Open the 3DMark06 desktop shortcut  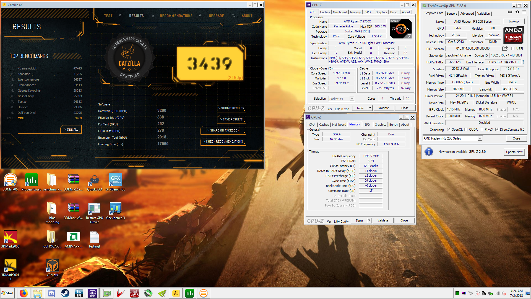(x=10, y=182)
